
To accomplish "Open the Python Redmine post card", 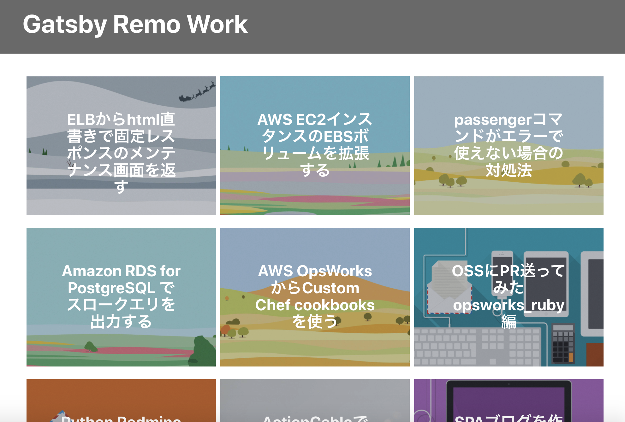I will tap(121, 401).
